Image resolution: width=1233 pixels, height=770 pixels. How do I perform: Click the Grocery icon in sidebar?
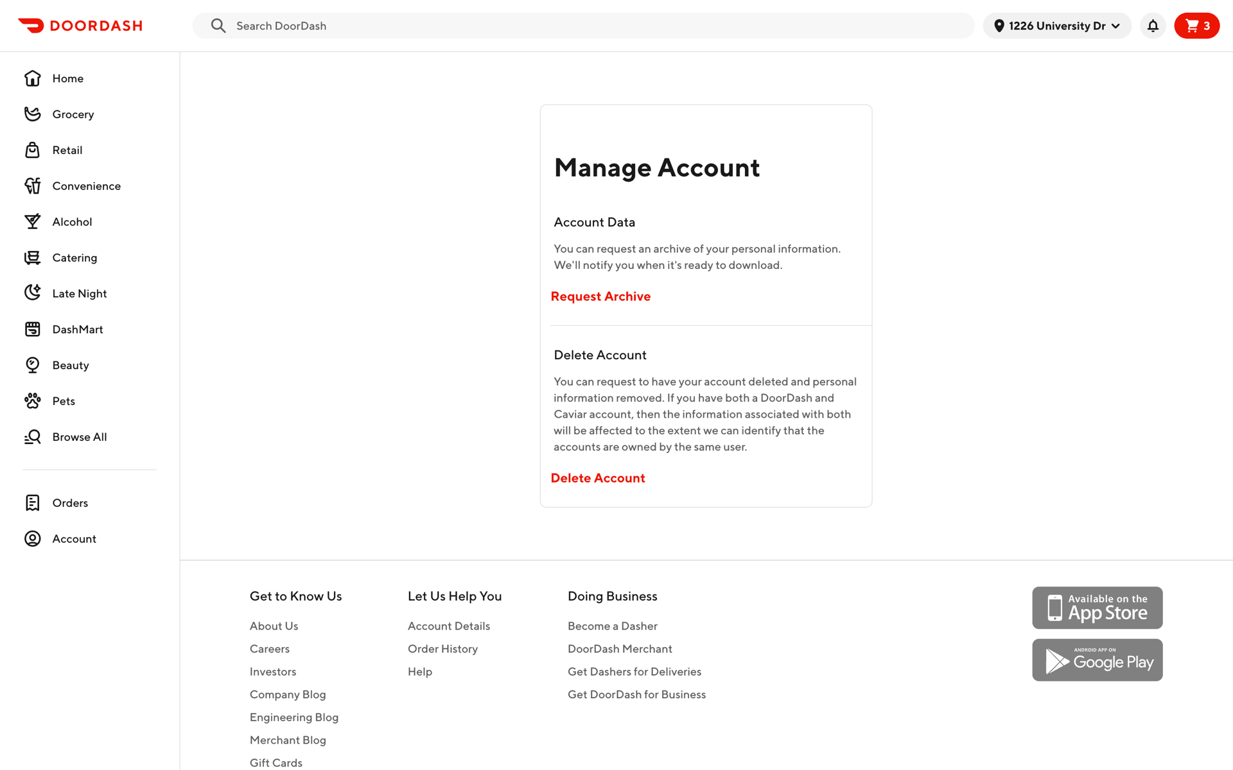[33, 114]
